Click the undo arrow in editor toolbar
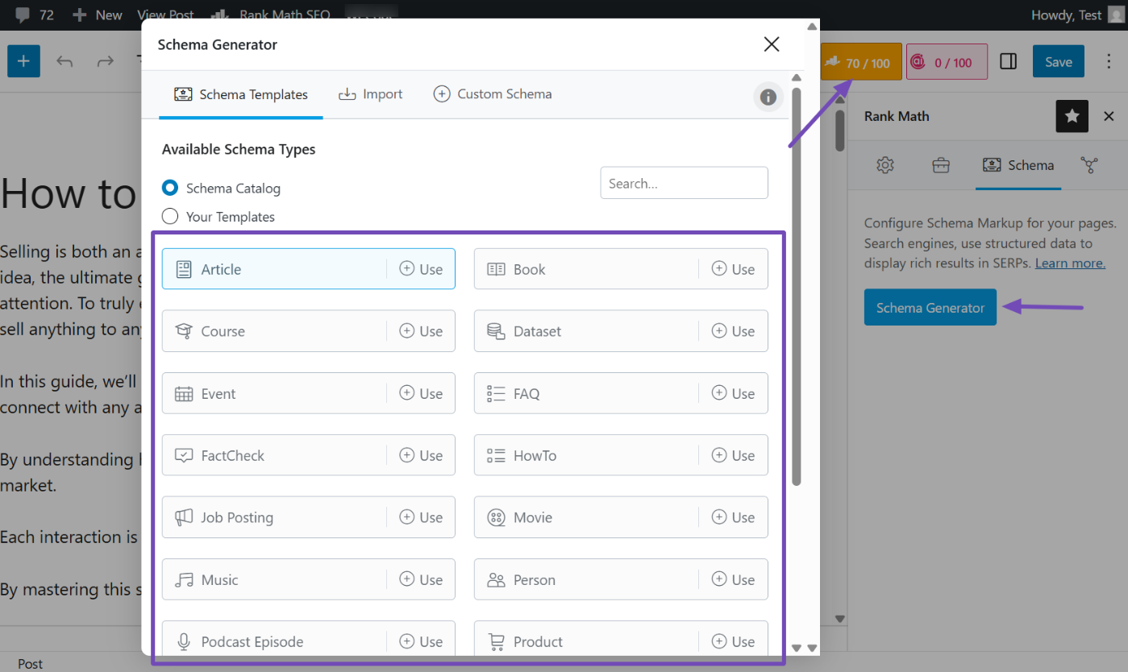 [65, 61]
